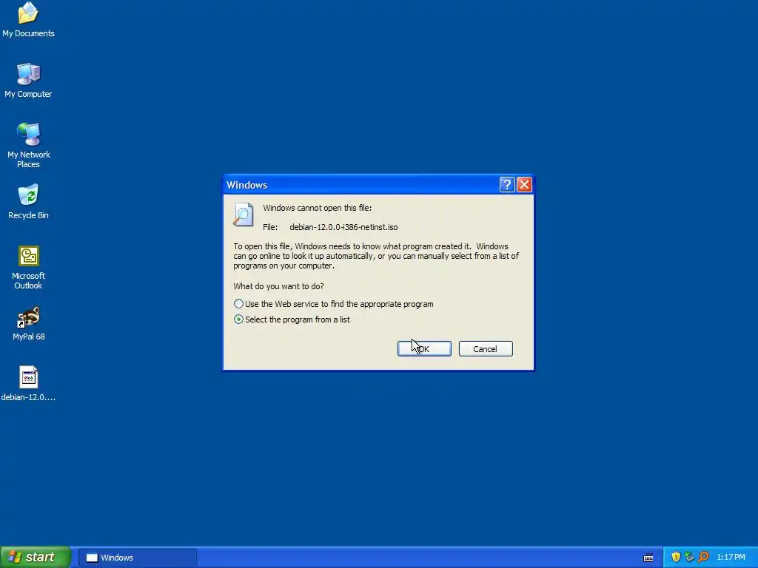Viewport: 758px width, 568px height.
Task: Click the 1:17 PM clock
Action: click(x=731, y=558)
